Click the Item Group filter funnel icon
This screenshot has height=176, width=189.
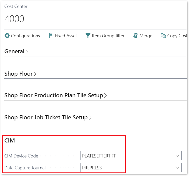(x=88, y=36)
